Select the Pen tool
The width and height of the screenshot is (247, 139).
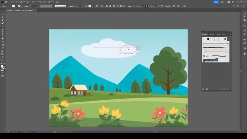[x=3, y=20]
